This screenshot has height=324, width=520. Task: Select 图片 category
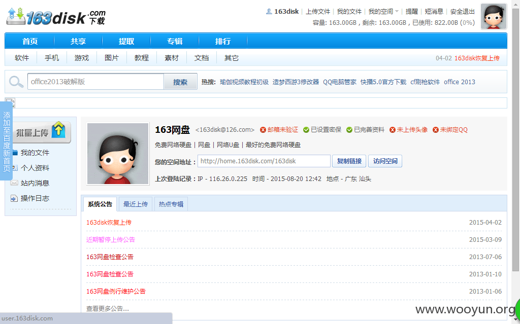(x=112, y=58)
